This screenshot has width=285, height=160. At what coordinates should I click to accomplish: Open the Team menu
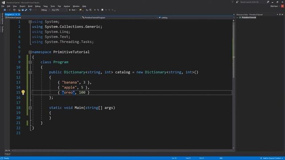pos(45,6)
